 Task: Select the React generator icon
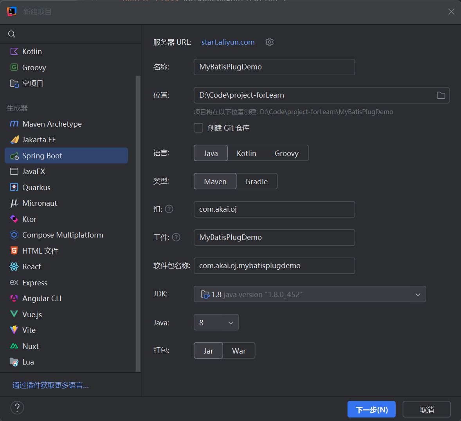click(14, 267)
